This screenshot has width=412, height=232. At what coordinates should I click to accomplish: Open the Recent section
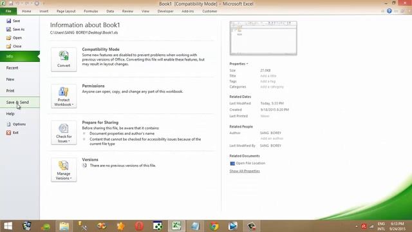click(x=20, y=68)
